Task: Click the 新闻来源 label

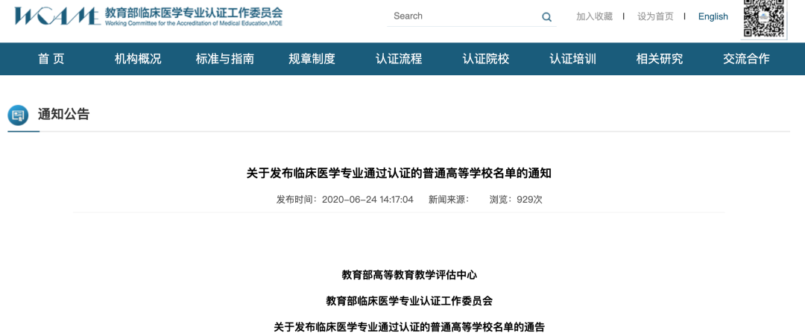Action: click(449, 200)
